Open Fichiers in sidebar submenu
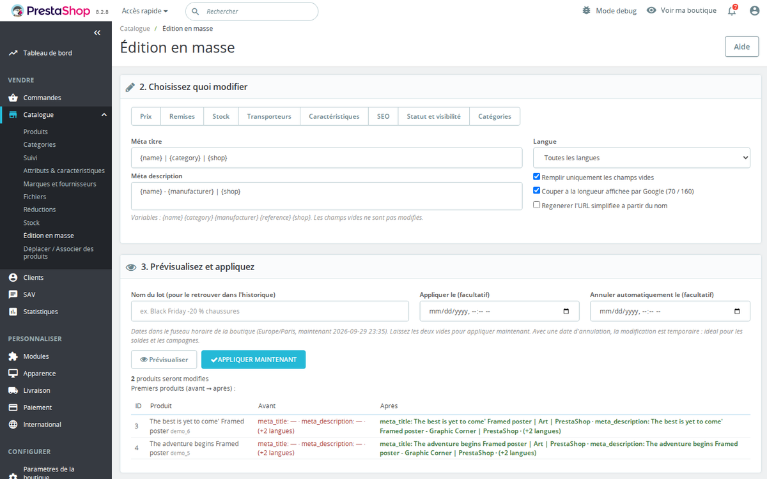Screen dimensions: 767x479 tap(35, 197)
